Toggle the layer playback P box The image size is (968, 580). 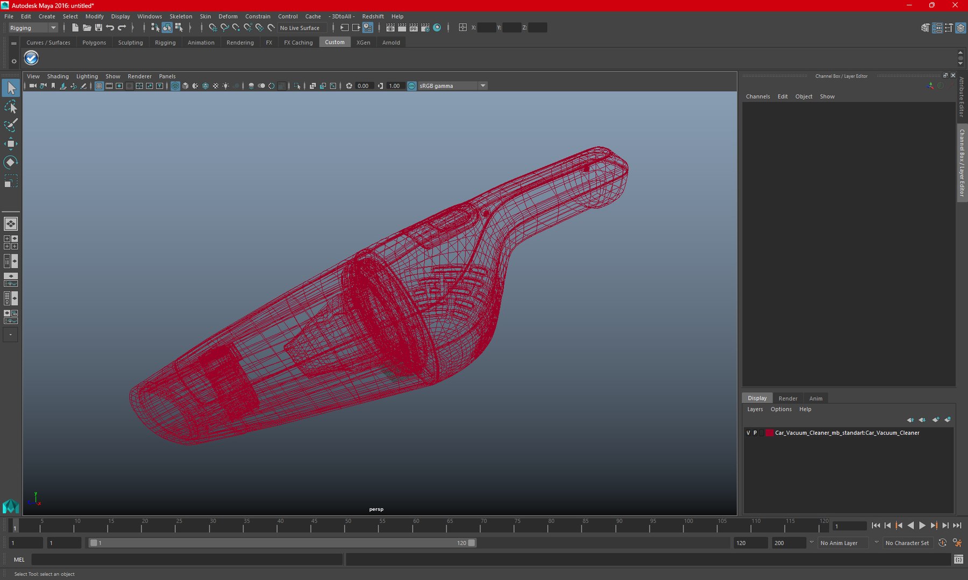[755, 433]
